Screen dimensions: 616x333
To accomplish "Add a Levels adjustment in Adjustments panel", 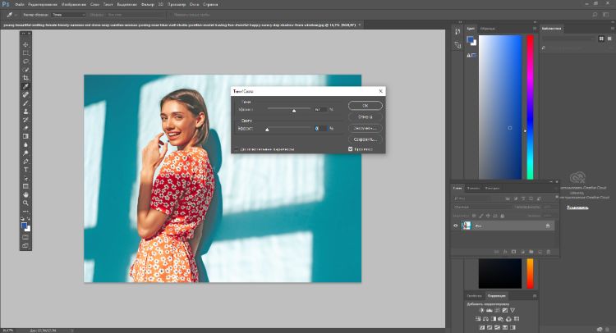I will [490, 310].
